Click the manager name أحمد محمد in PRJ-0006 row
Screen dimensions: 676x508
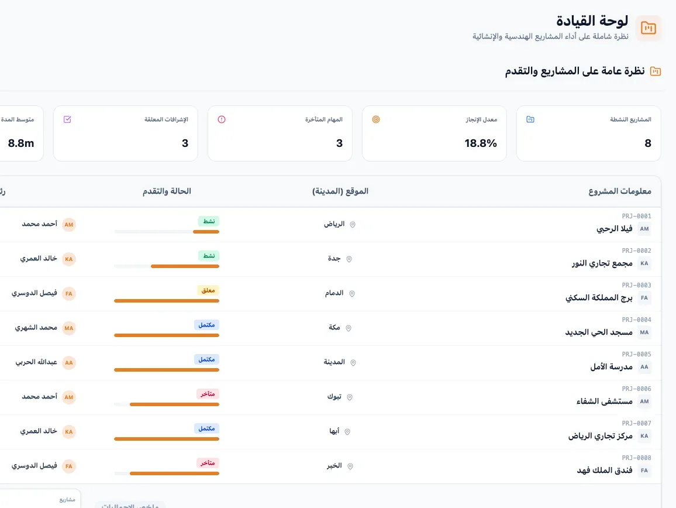pyautogui.click(x=39, y=397)
